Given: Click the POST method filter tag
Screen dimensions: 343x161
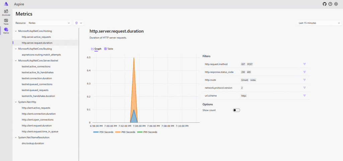Looking at the screenshot, I should pyautogui.click(x=250, y=64).
